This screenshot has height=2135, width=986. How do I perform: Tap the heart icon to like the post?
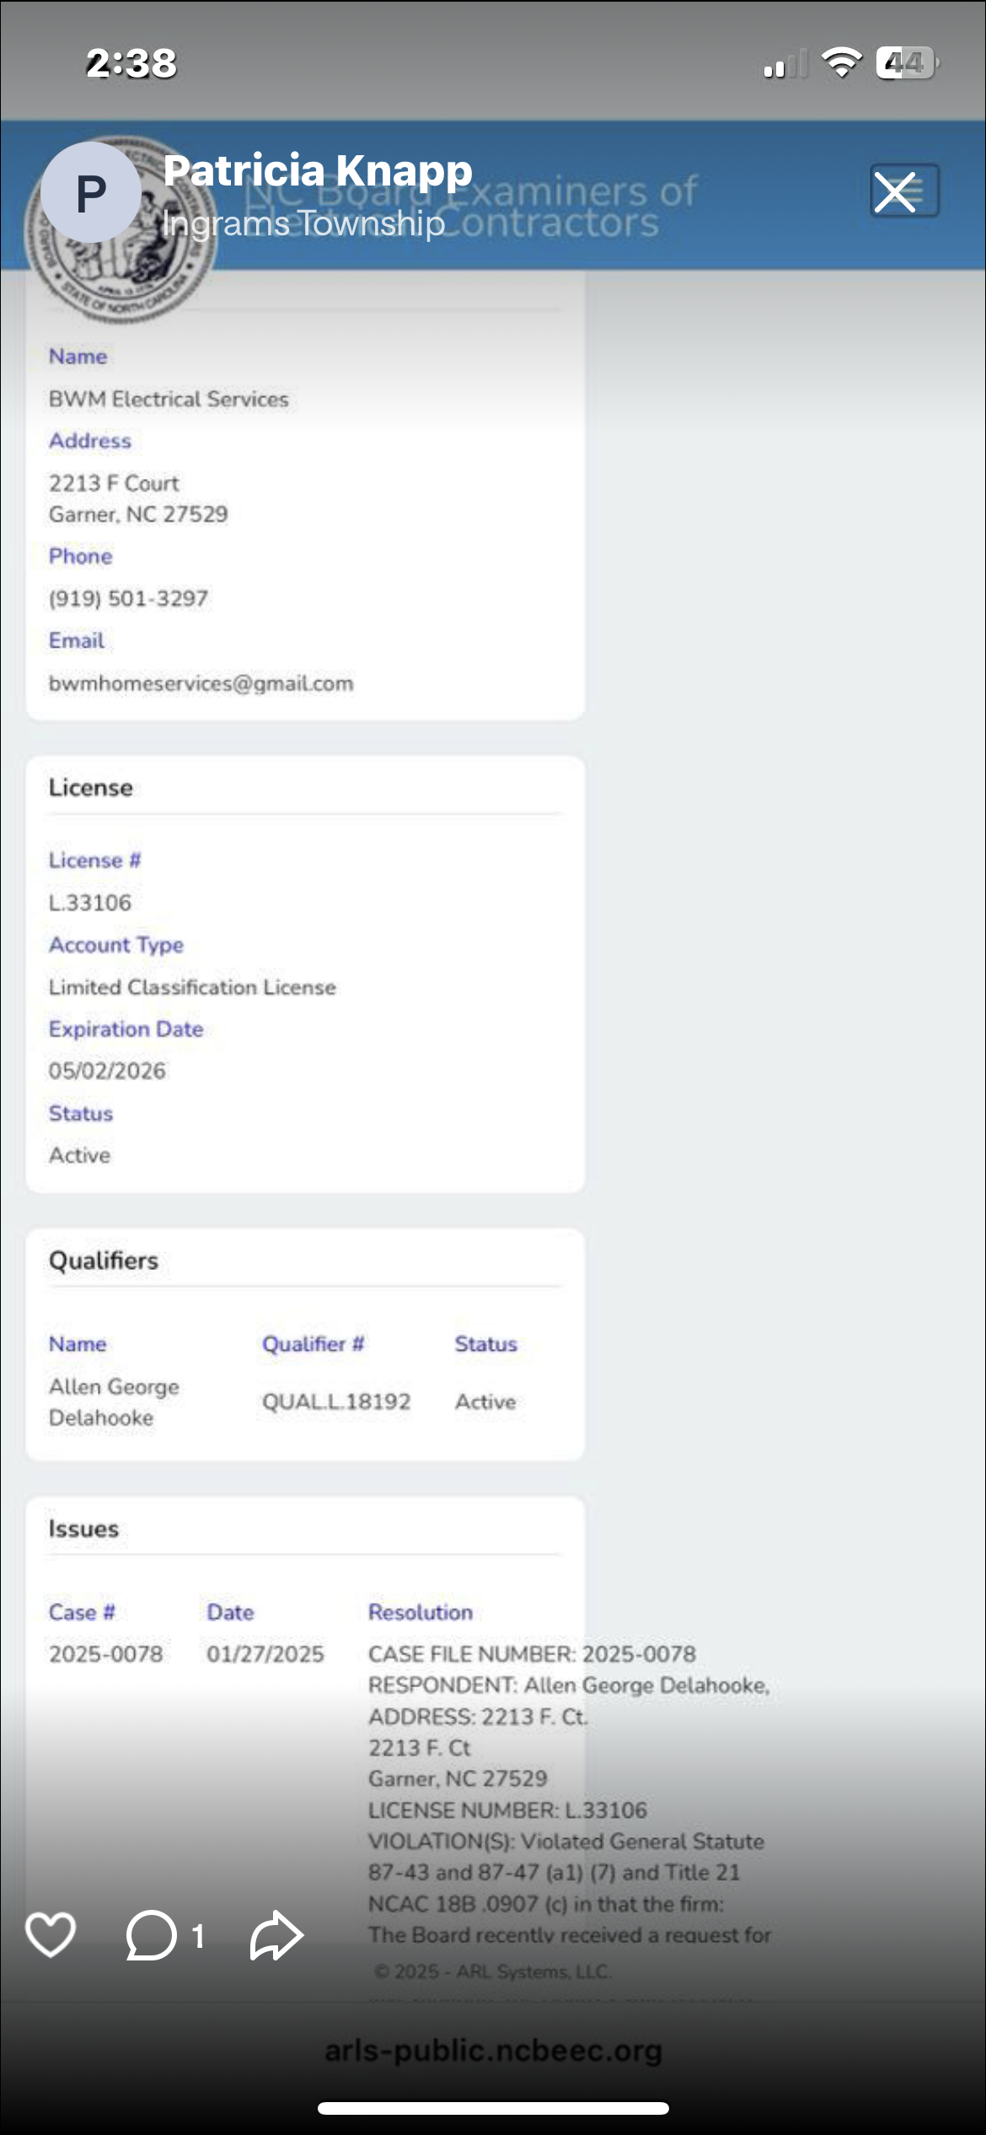(51, 1934)
